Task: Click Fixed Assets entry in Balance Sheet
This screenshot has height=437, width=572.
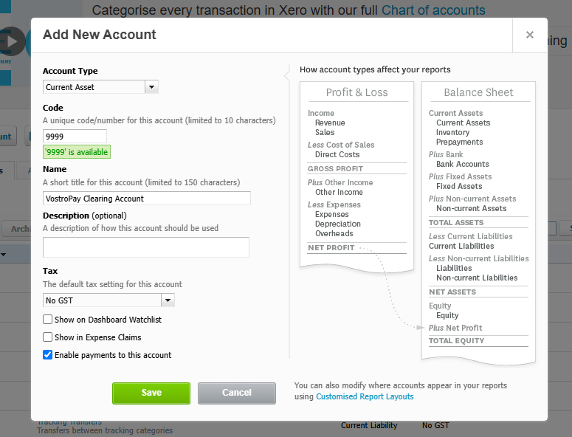Action: pos(459,187)
